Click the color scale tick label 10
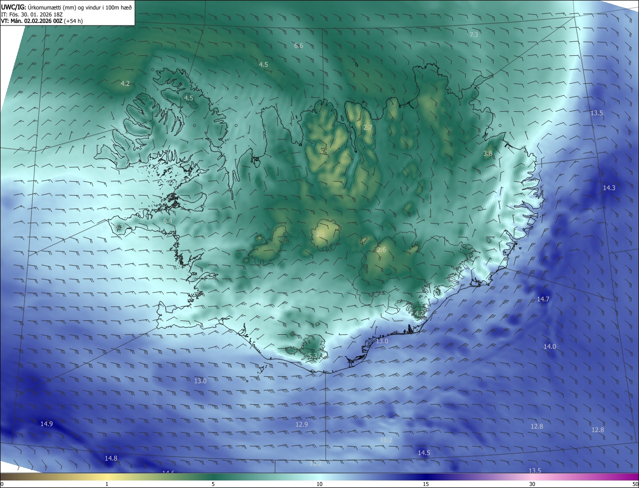Screen dimensions: 639x488 coord(319,484)
